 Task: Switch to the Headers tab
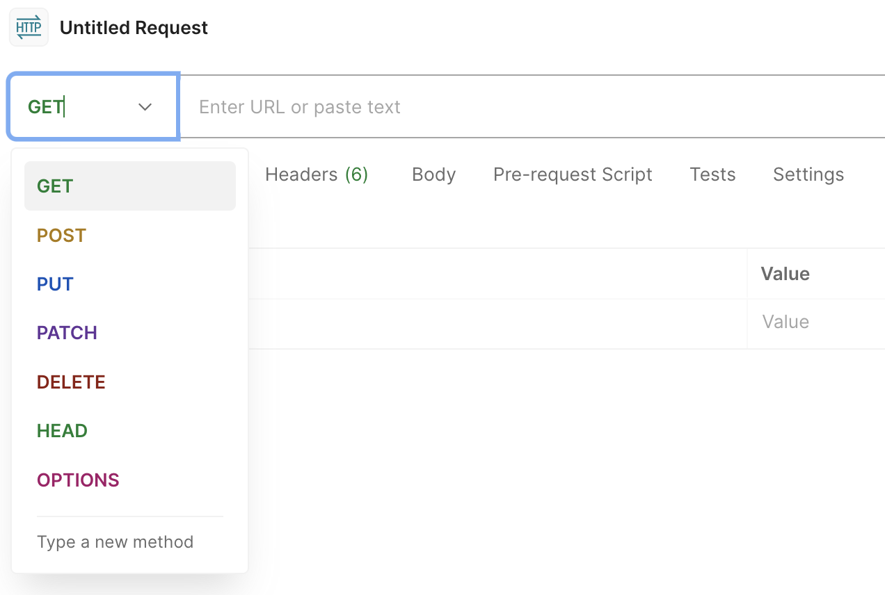[317, 174]
